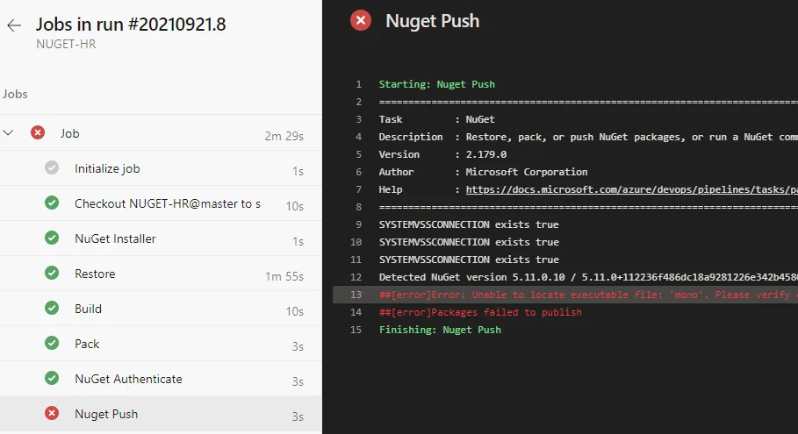
Task: Select the NuGet Installer step
Action: (161, 238)
